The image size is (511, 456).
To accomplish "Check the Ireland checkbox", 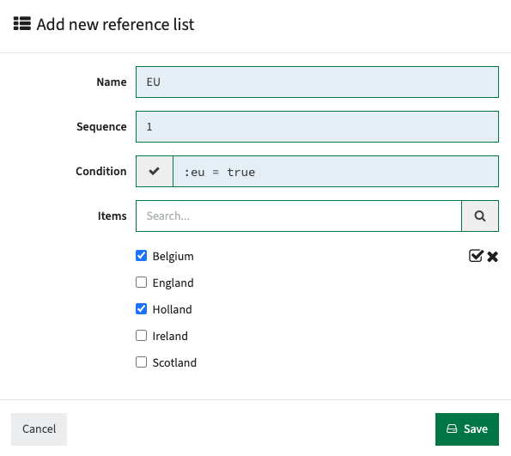I will (141, 336).
